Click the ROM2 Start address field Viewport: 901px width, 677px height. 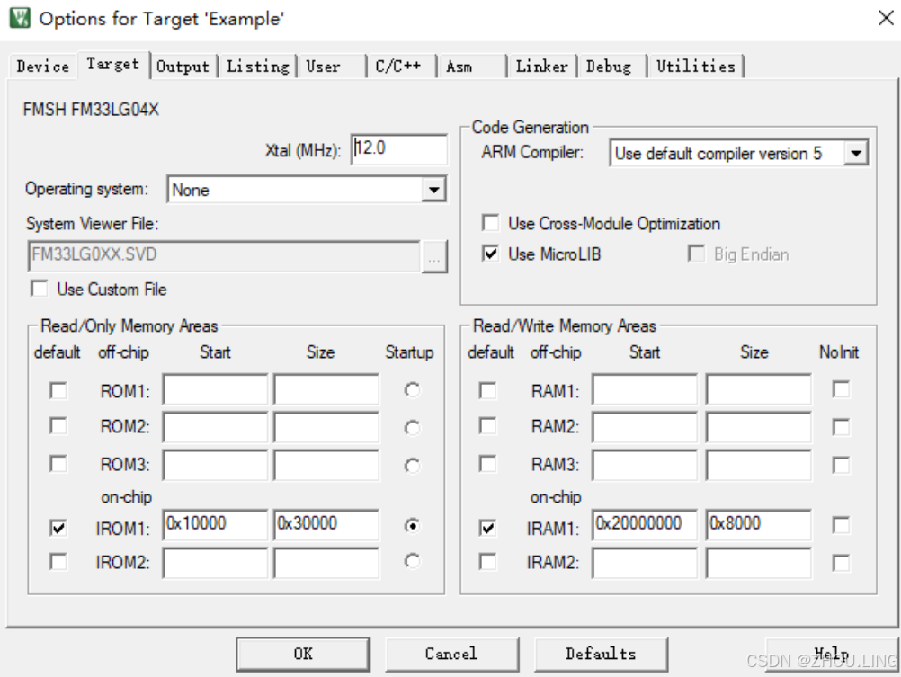216,428
